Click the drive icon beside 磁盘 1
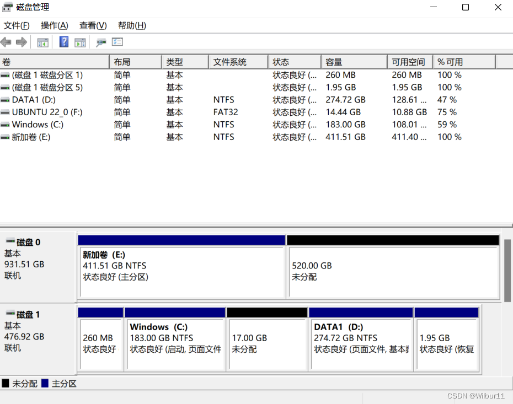The height and width of the screenshot is (404, 513). tap(9, 314)
